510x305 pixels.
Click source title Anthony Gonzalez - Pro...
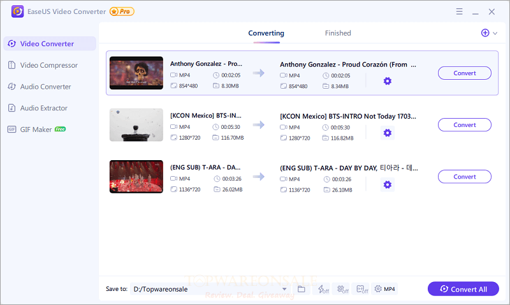206,64
